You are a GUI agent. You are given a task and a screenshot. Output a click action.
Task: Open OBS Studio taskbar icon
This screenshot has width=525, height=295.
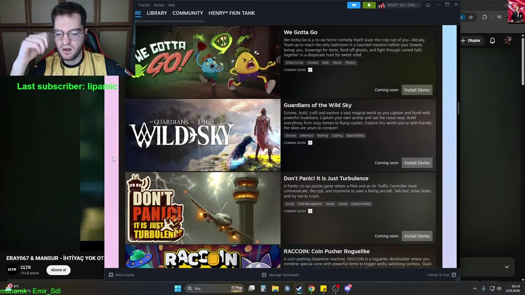click(x=336, y=288)
